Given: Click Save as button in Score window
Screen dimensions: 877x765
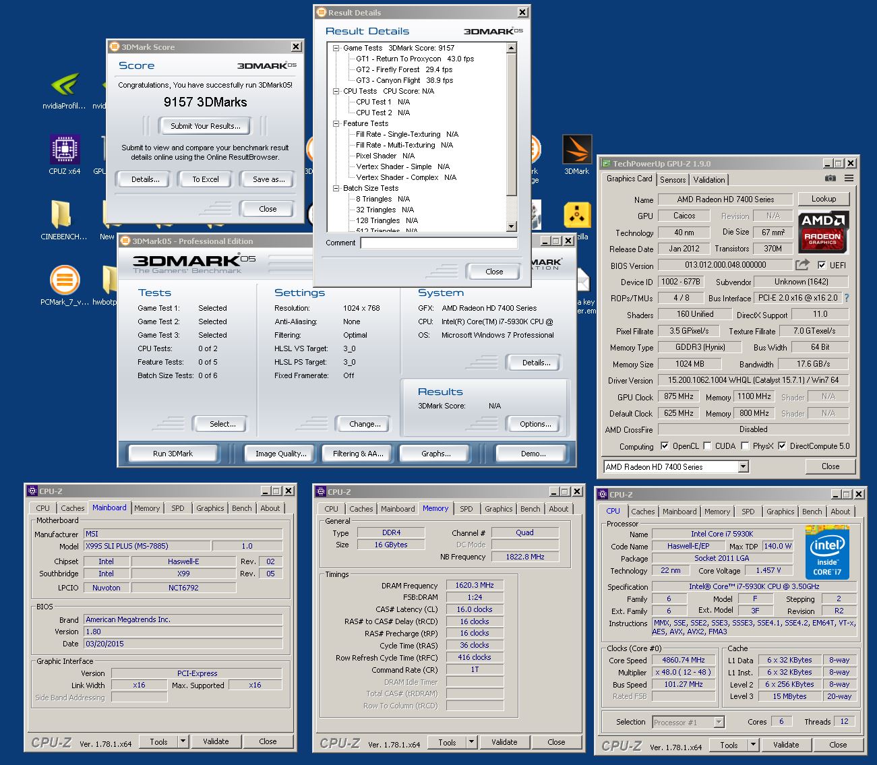Looking at the screenshot, I should tap(268, 179).
